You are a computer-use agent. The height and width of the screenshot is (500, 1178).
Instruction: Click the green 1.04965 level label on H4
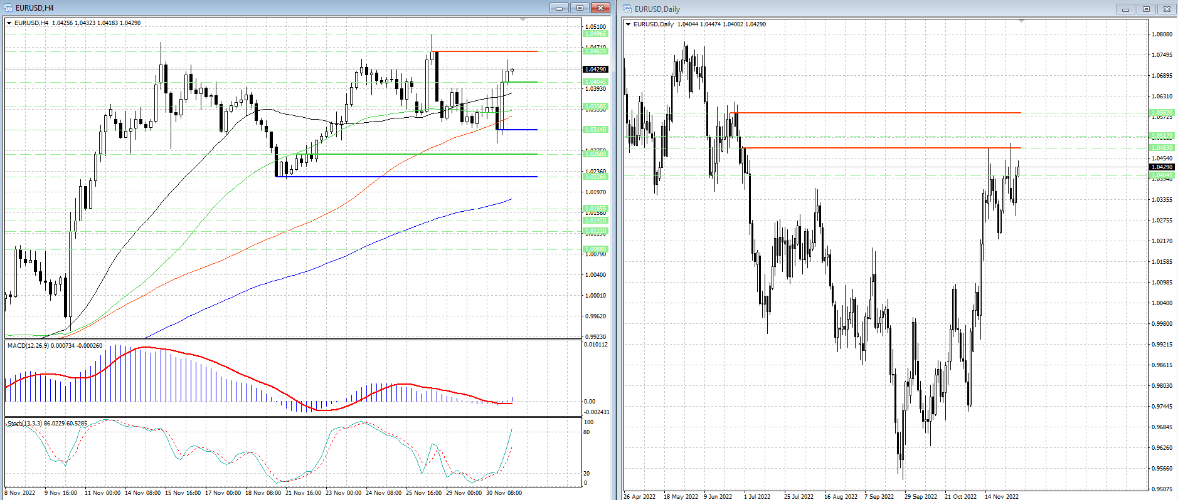coord(595,34)
